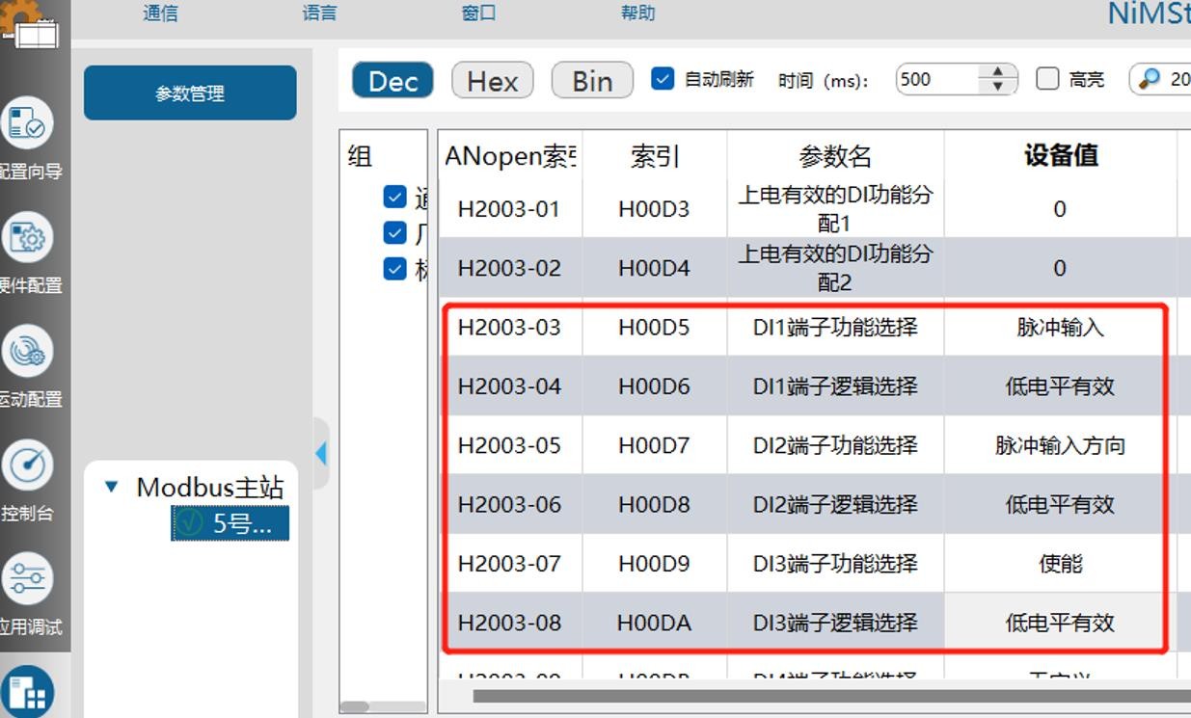Viewport: 1191px width, 718px height.
Task: Click the H2003-01 cell
Action: (x=510, y=209)
